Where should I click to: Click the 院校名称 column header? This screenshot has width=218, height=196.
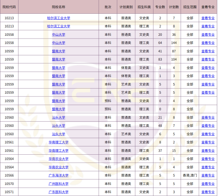[x=59, y=7]
